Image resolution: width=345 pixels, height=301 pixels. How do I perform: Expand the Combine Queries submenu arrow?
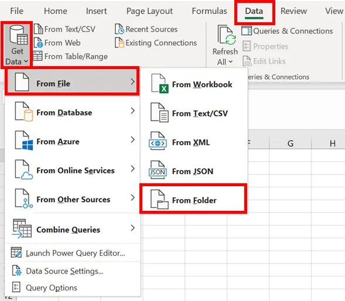(132, 228)
